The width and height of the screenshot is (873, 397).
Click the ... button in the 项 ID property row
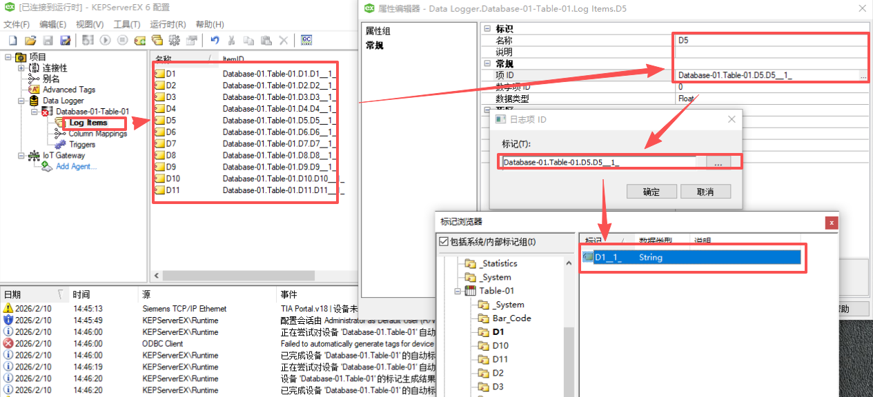point(863,76)
